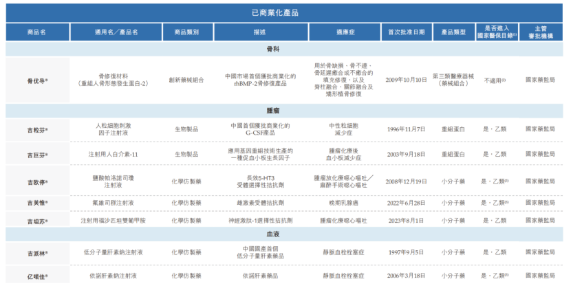
Task: Select the 適應症 column header
Action: [x=345, y=32]
